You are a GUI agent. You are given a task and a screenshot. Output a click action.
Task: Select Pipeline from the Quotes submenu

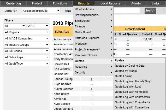pos(120,60)
